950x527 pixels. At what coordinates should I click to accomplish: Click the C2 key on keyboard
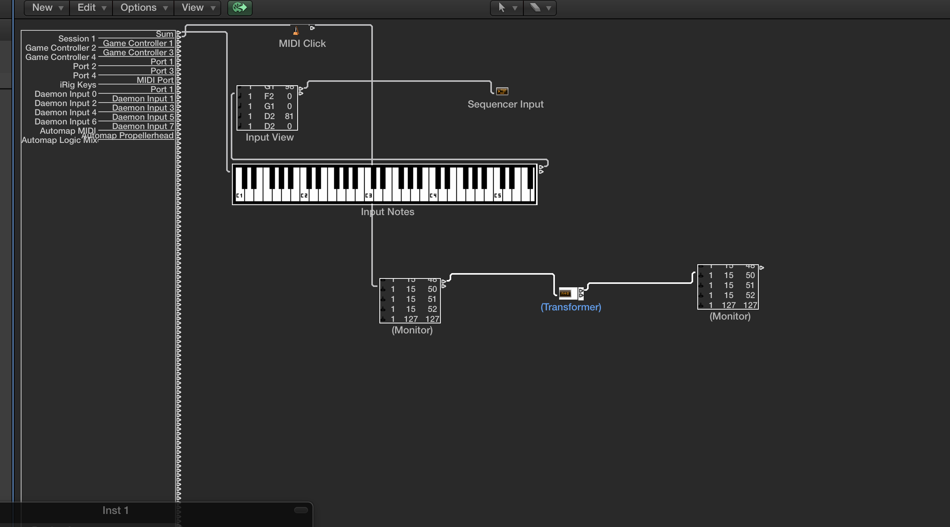304,195
